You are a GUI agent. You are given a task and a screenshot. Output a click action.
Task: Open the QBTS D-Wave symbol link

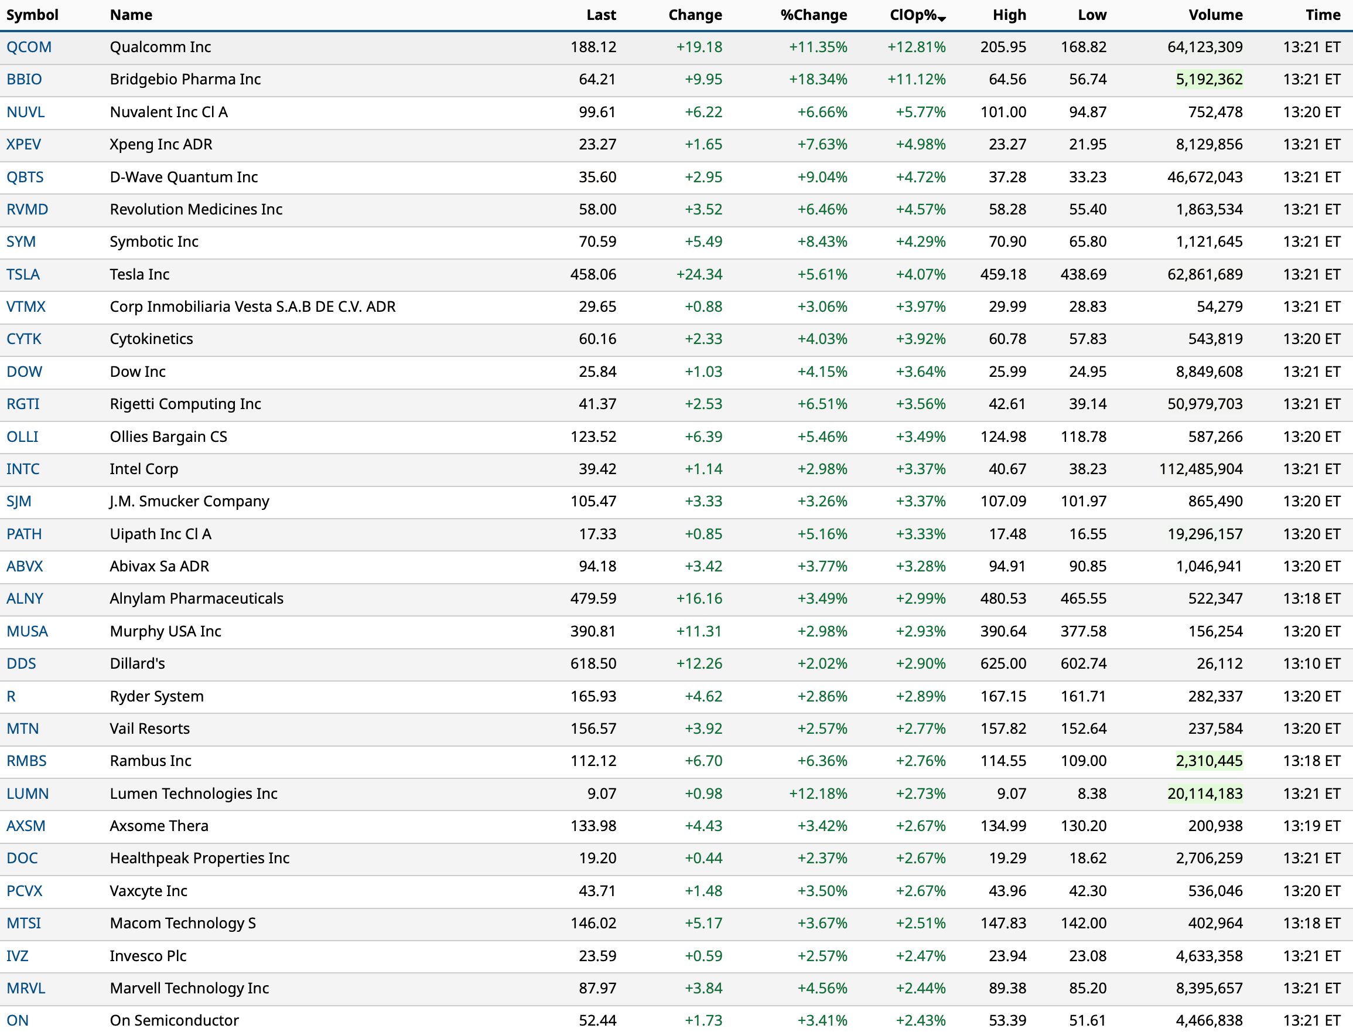[25, 178]
